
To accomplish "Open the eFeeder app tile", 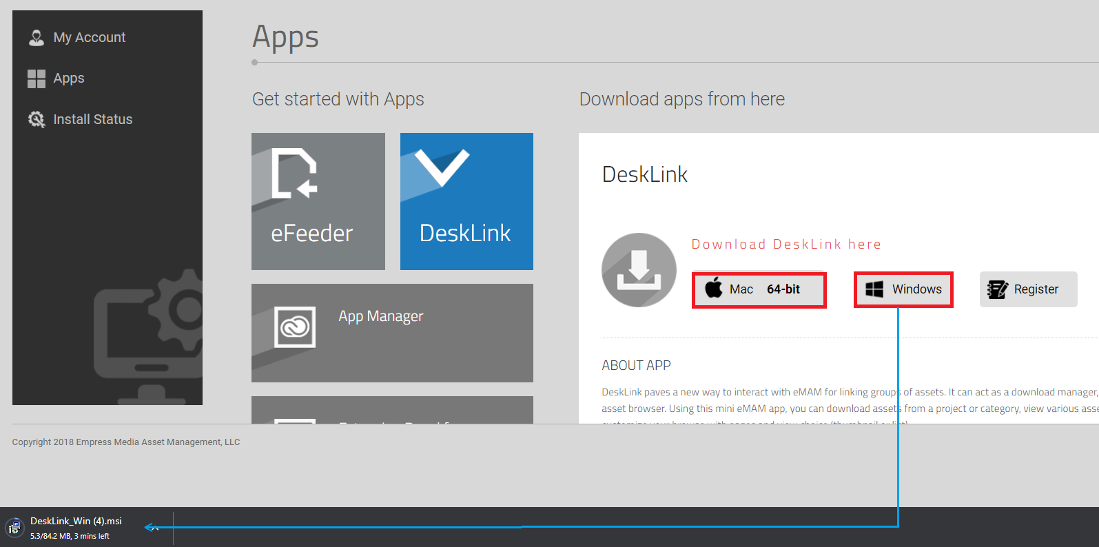I will pos(318,201).
